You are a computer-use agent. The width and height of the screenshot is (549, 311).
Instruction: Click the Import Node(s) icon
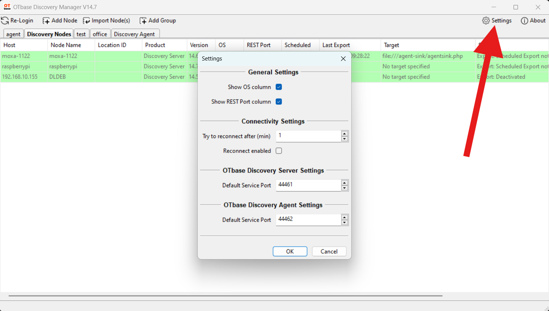[87, 21]
